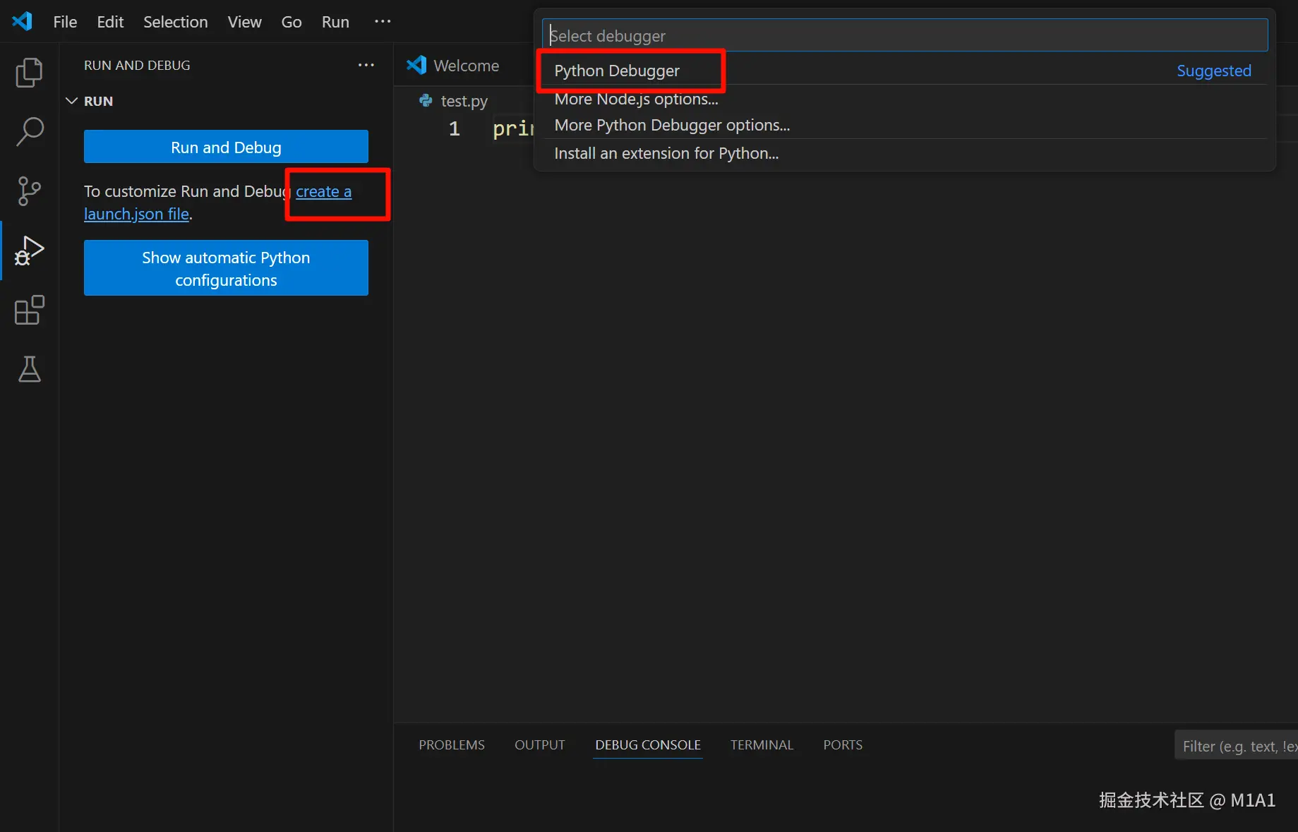1298x832 pixels.
Task: Select the Run and Debug activity icon
Action: [x=29, y=251]
